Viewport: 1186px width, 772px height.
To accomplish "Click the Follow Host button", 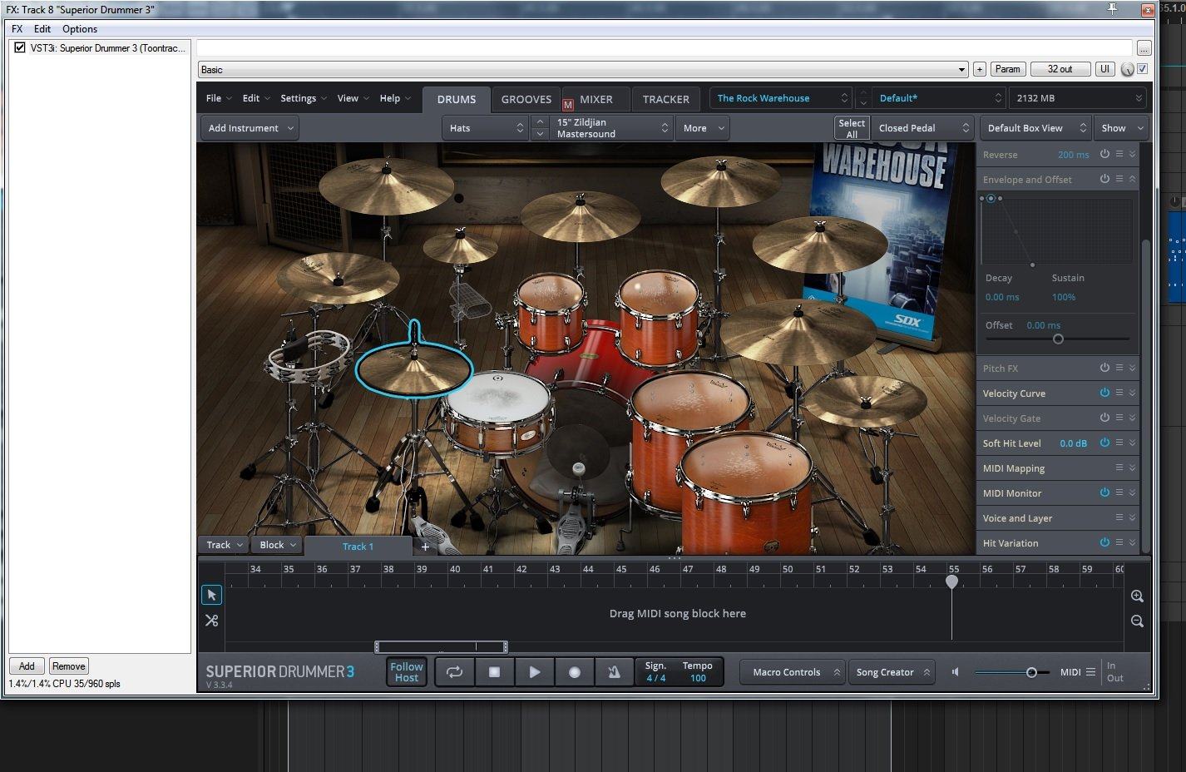I will coord(407,672).
